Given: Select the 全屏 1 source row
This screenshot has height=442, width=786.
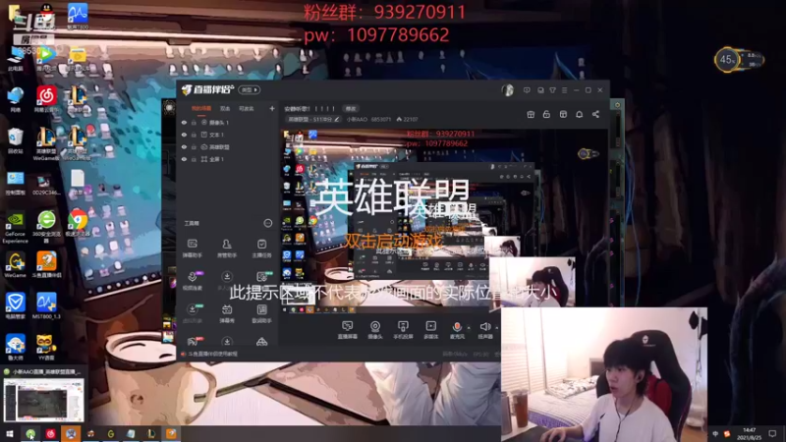Looking at the screenshot, I should (x=227, y=159).
